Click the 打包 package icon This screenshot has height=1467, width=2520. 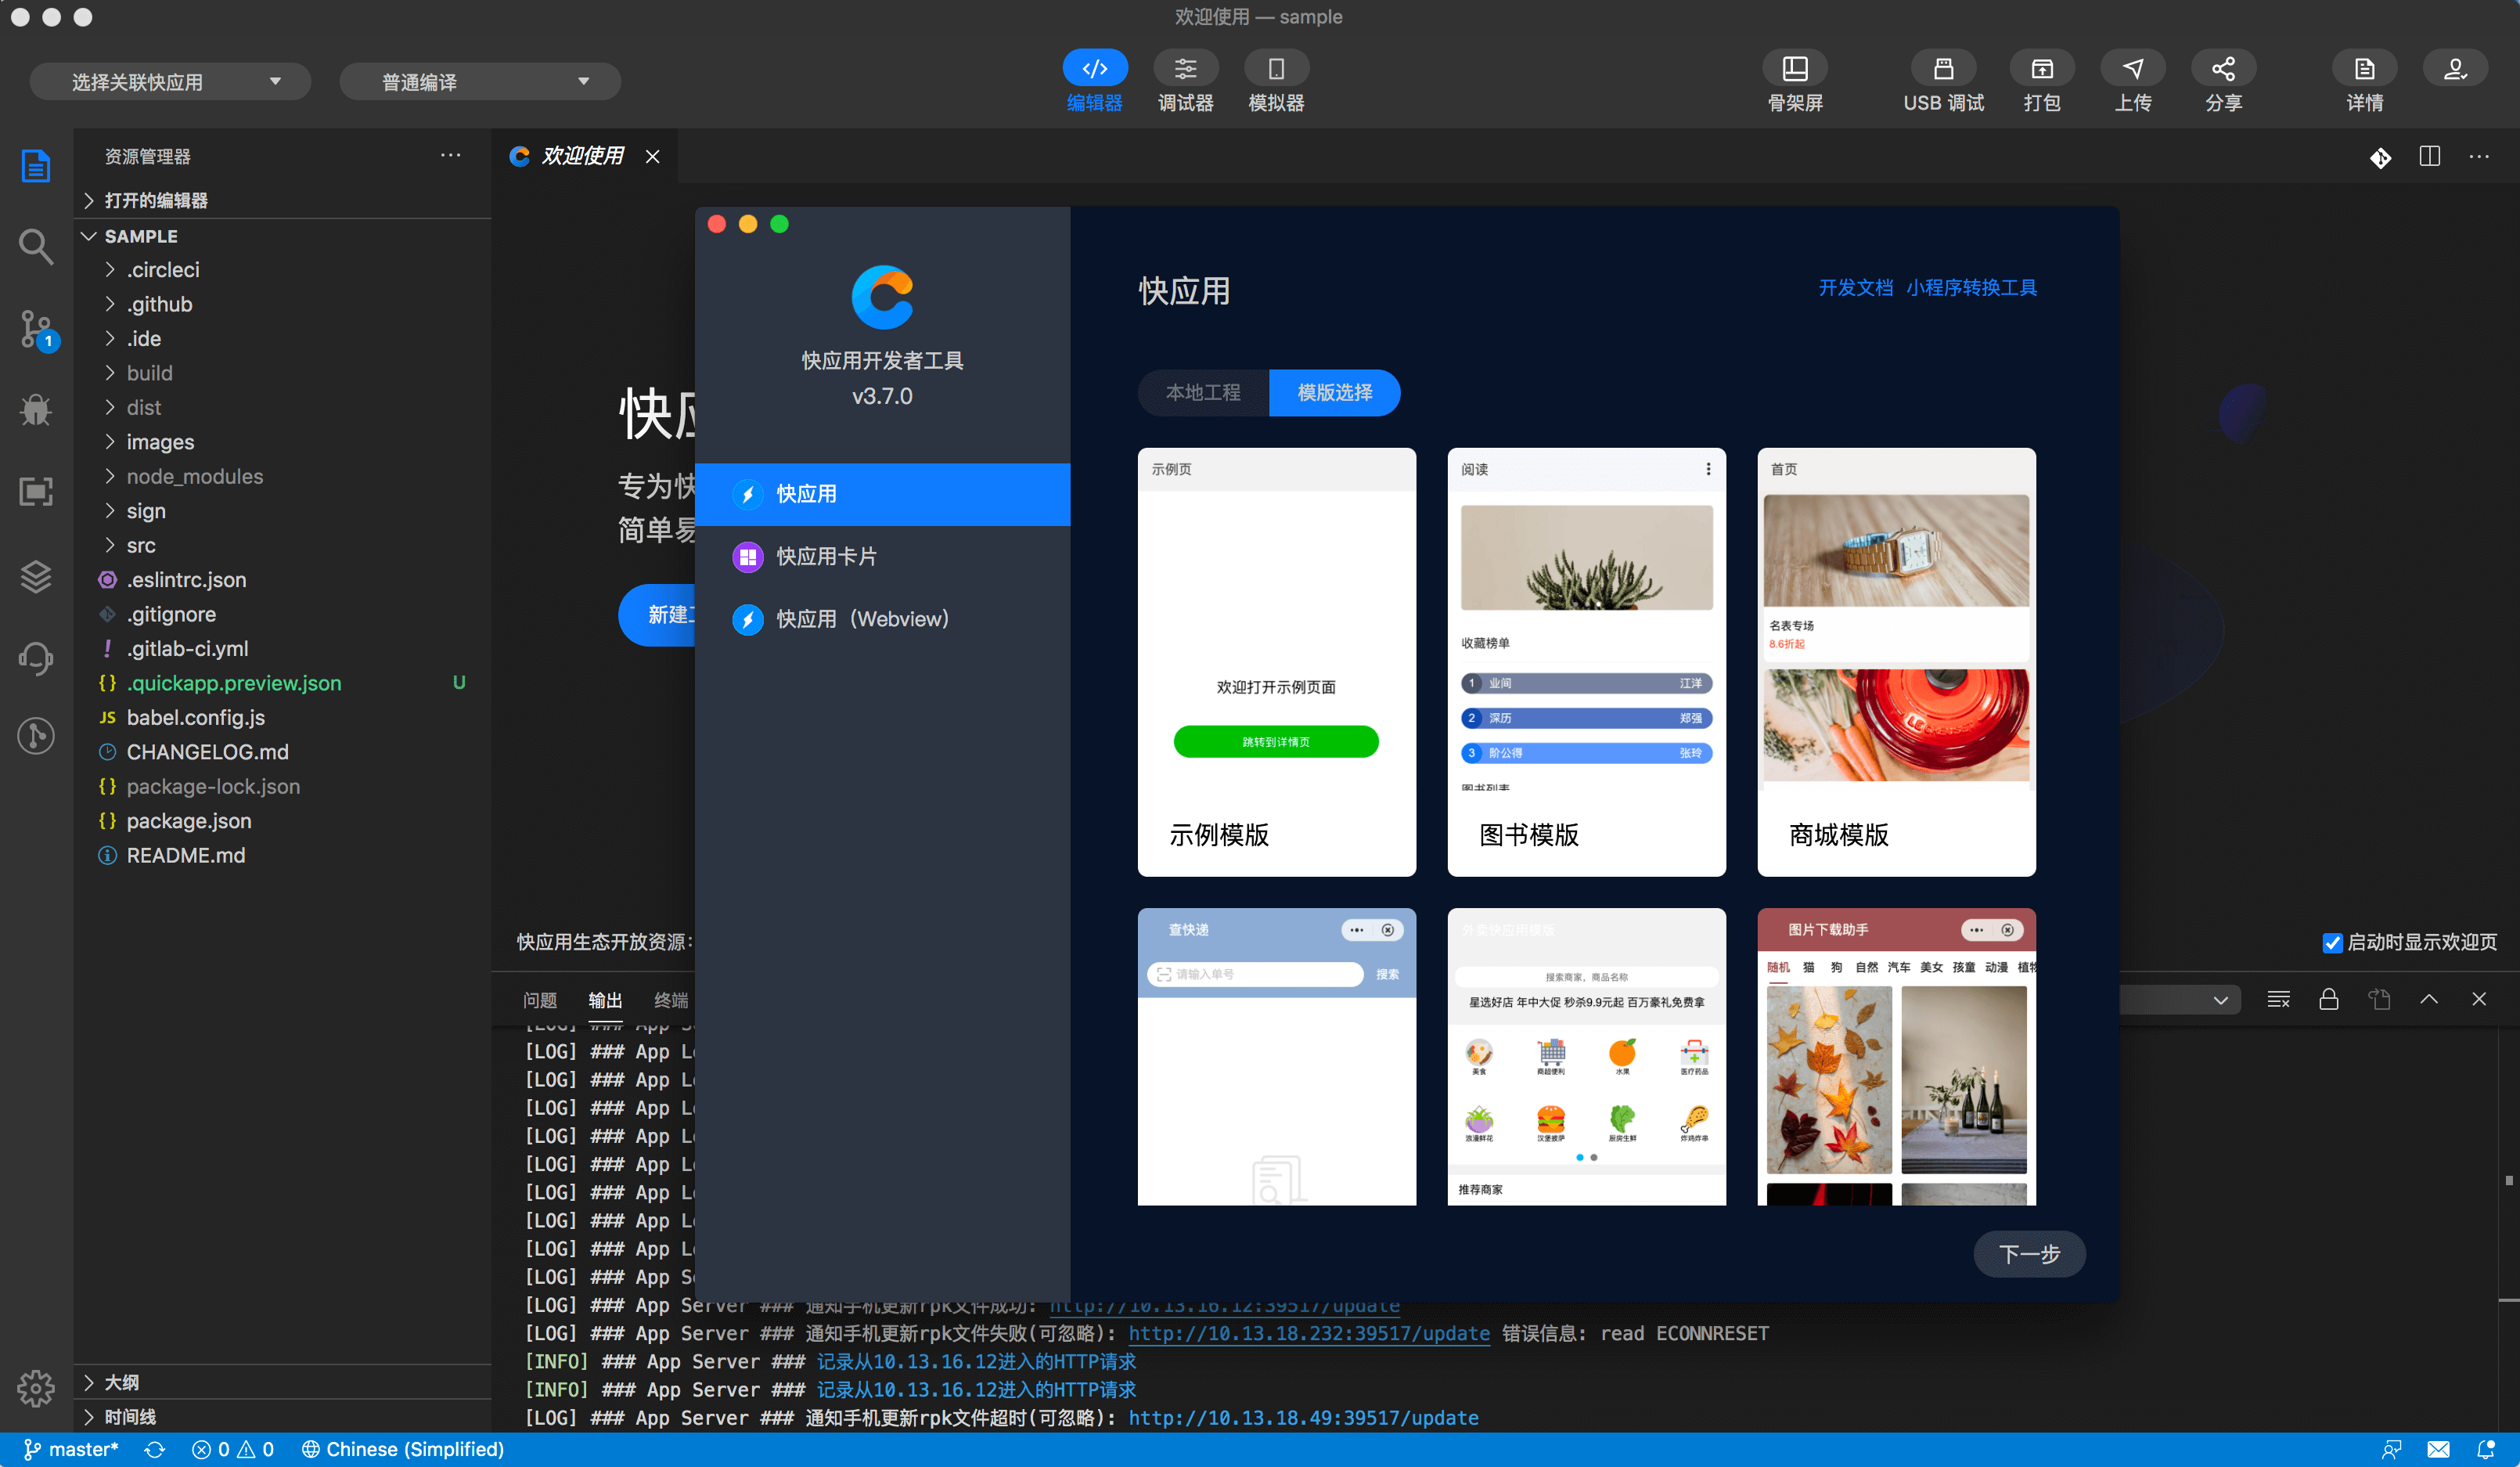coord(2042,80)
